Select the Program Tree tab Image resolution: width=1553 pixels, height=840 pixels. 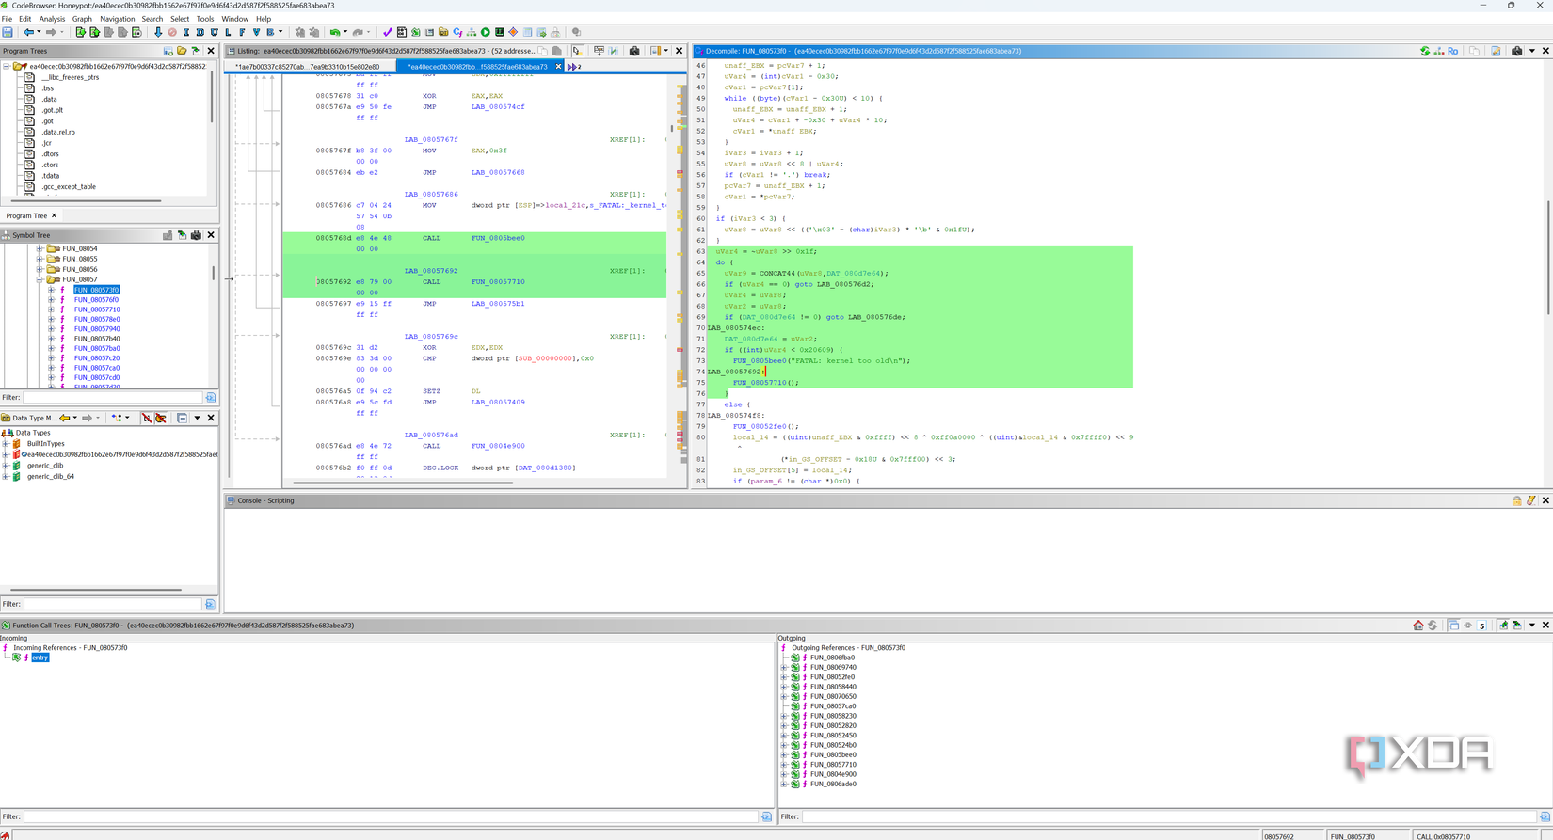click(x=26, y=215)
